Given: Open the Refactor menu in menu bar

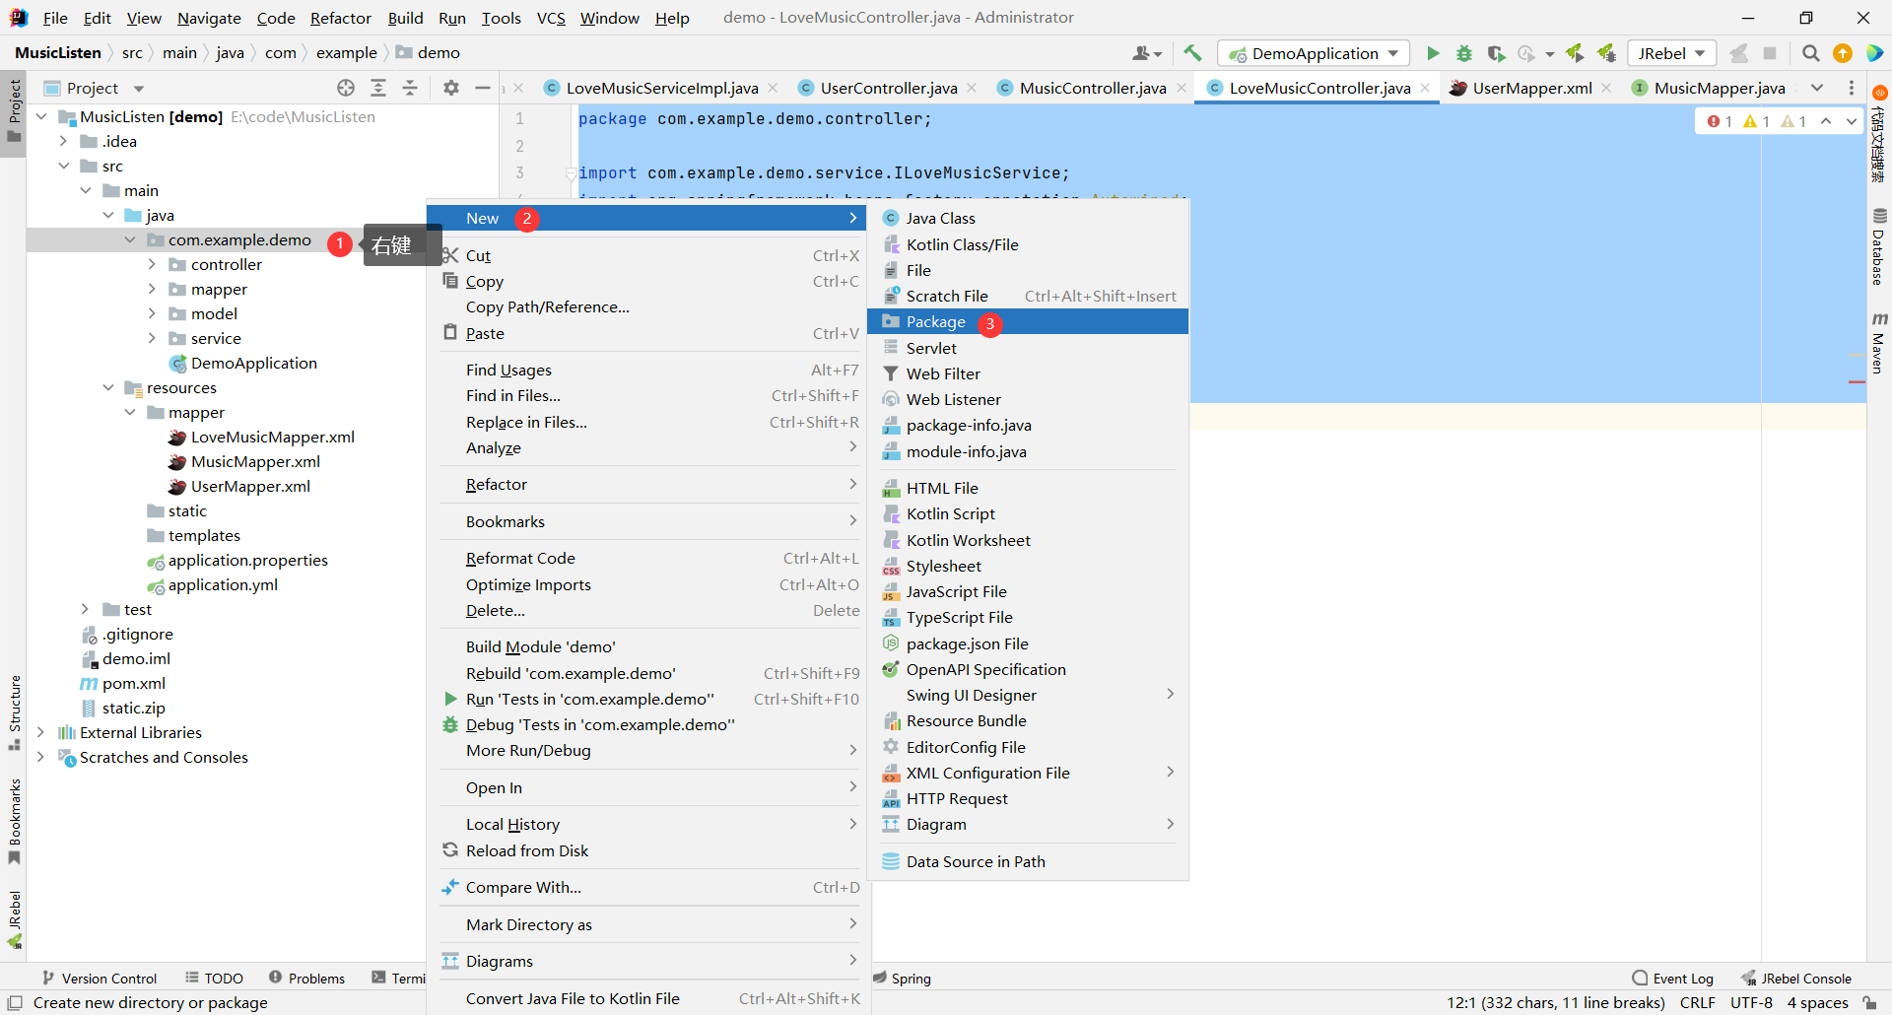Looking at the screenshot, I should [340, 18].
